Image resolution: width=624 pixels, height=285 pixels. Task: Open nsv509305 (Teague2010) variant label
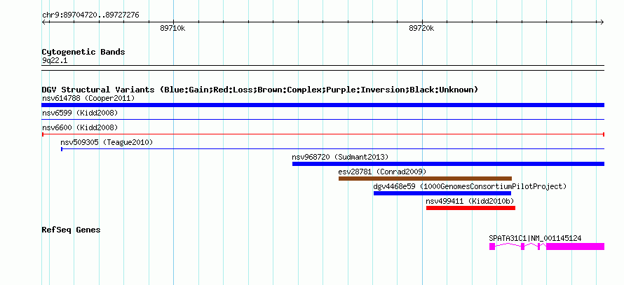(x=107, y=142)
